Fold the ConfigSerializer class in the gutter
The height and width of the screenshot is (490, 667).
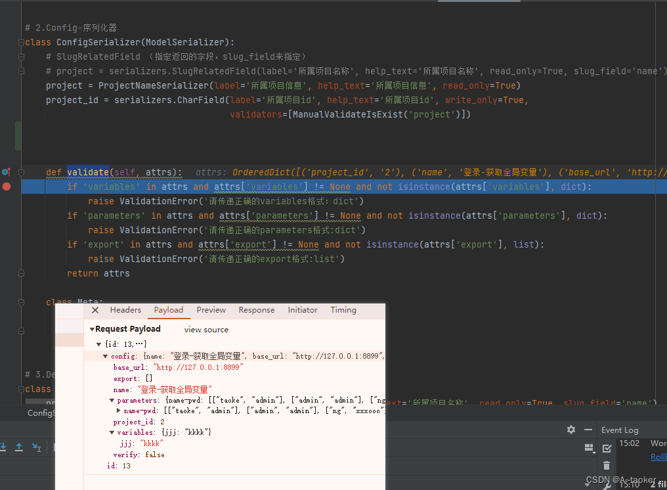click(21, 42)
